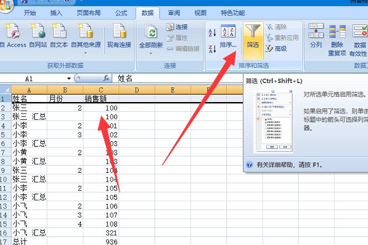Select column A header

[x=29, y=90]
